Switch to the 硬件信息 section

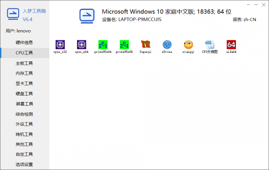click(x=25, y=42)
